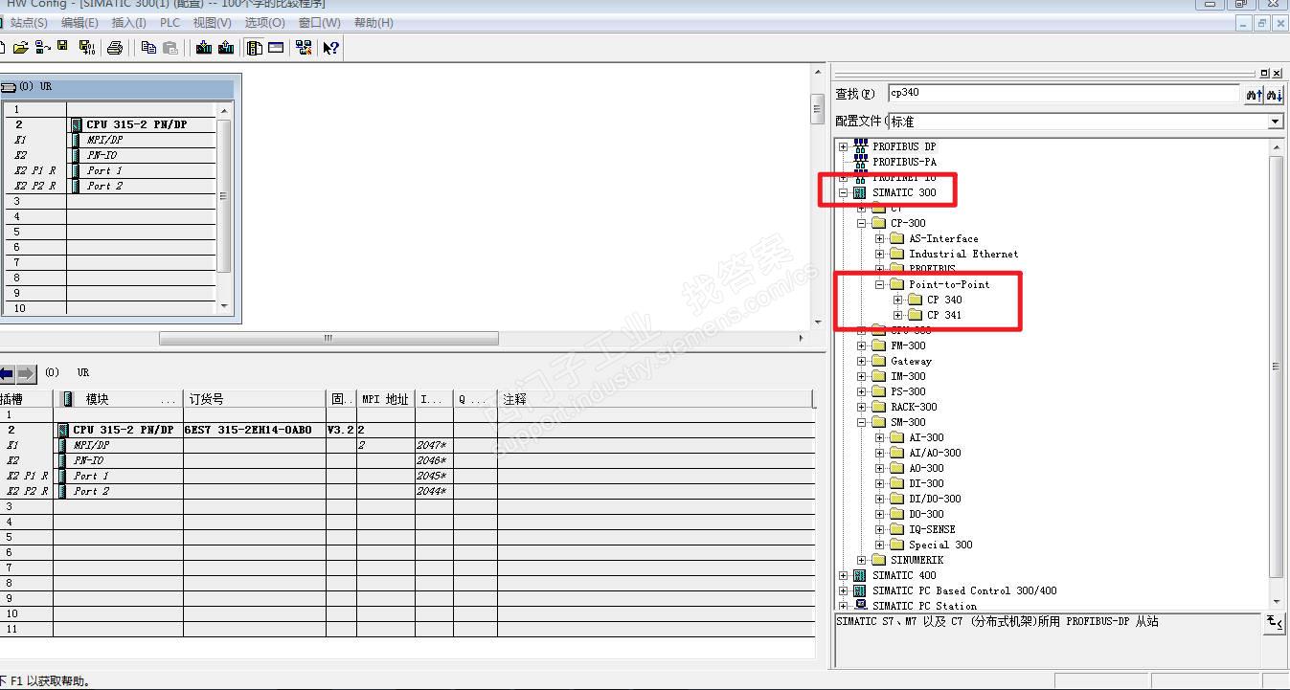Expand the DI-300 folder node

pyautogui.click(x=879, y=483)
